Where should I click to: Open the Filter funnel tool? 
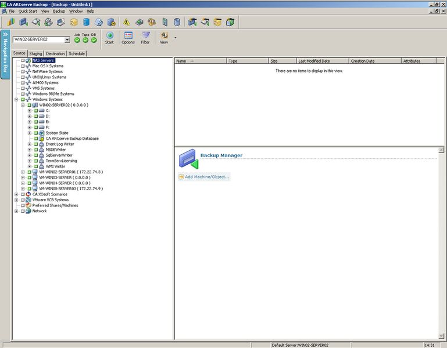145,38
